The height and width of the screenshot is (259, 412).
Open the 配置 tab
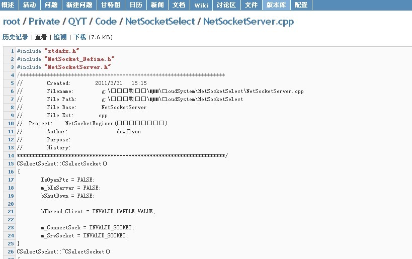tap(301, 5)
